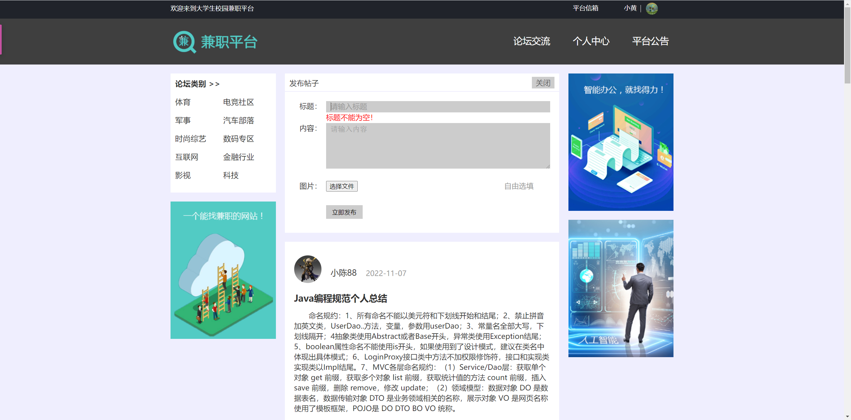851x420 pixels.
Task: Click 选择文件 to choose an image
Action: click(x=341, y=186)
